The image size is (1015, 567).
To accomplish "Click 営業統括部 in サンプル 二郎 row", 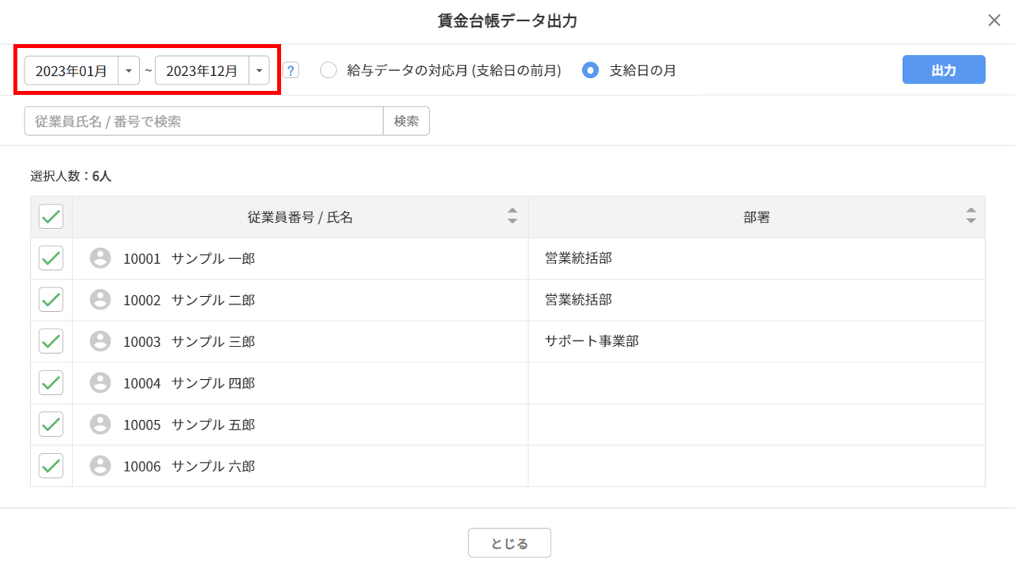I will [x=578, y=300].
